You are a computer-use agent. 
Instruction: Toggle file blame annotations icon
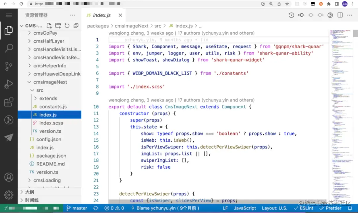[x=330, y=15]
